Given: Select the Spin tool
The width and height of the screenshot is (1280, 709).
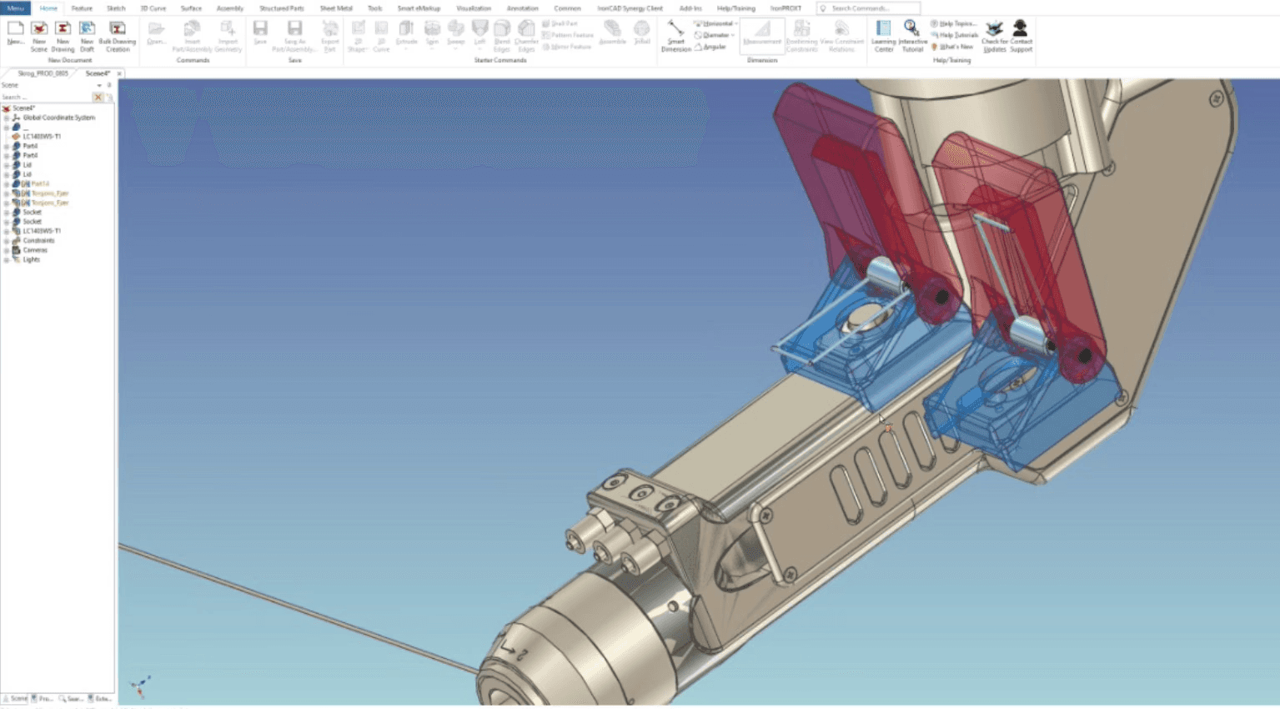Looking at the screenshot, I should [432, 36].
